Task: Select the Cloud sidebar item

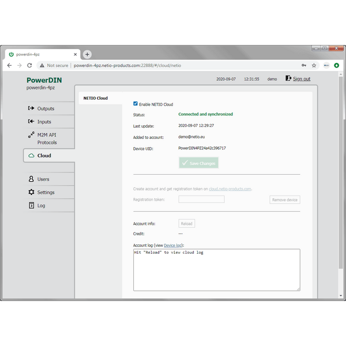Action: point(44,156)
